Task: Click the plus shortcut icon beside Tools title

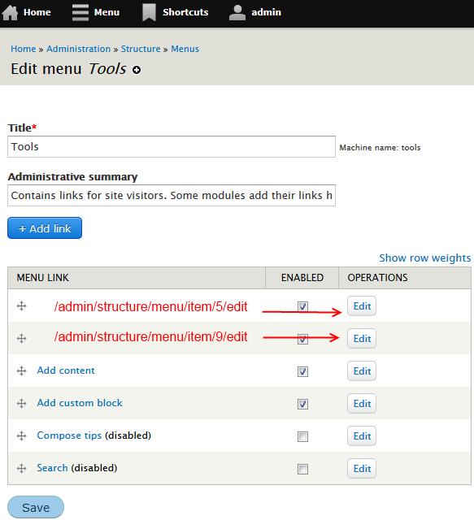Action: 137,70
